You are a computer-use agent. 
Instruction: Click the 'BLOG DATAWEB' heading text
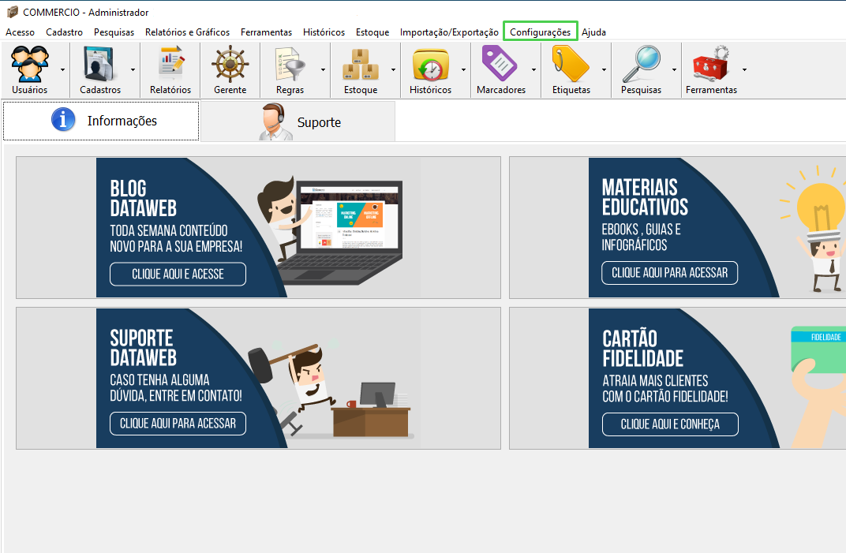click(144, 198)
